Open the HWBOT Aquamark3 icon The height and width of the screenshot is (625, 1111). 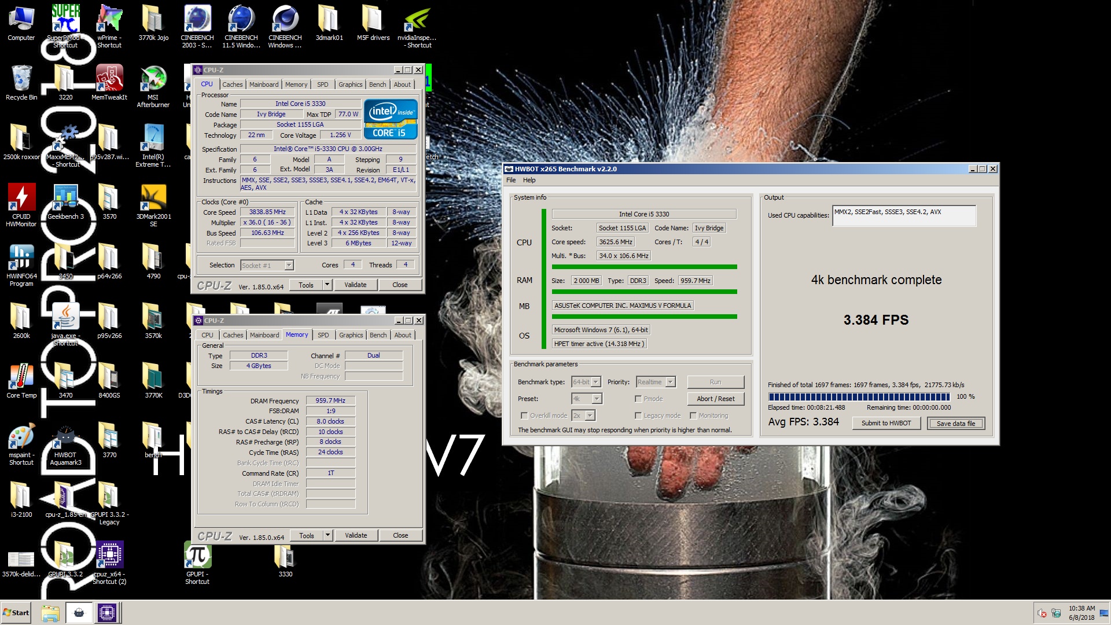[x=65, y=444]
